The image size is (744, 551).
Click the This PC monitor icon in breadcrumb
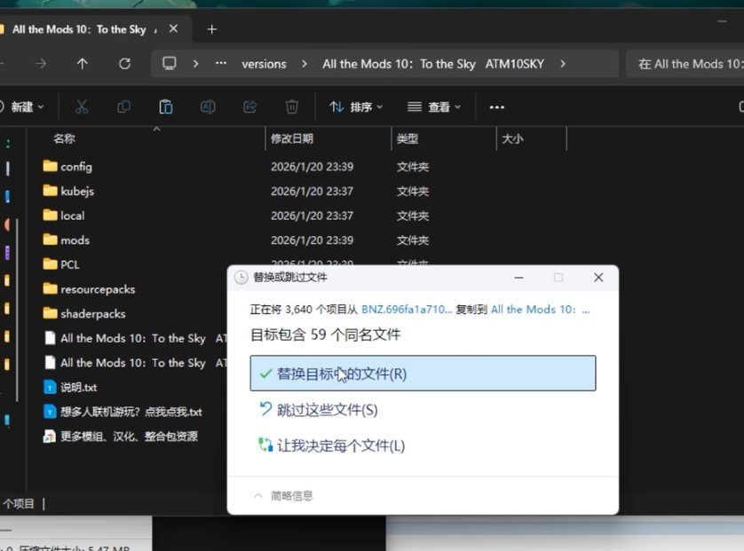coord(168,63)
